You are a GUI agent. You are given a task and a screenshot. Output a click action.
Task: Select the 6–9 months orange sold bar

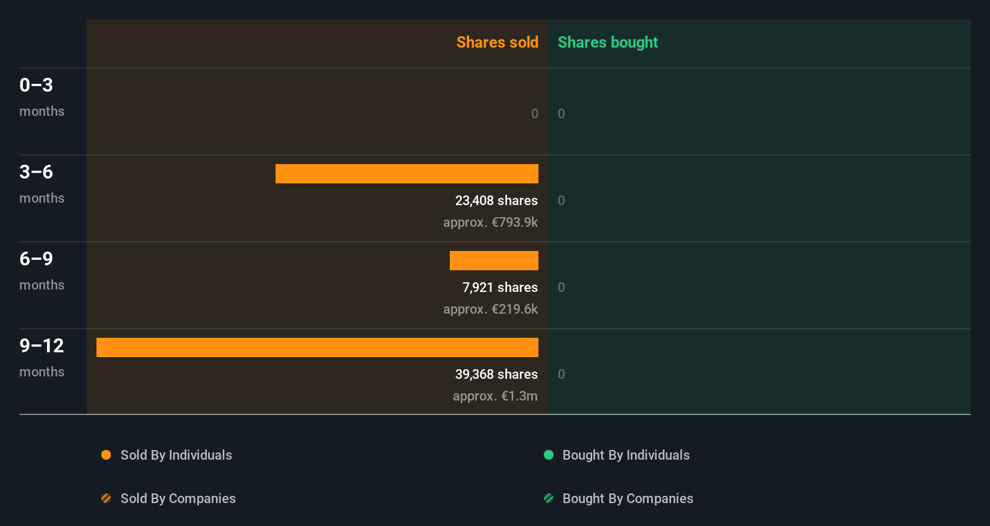coord(494,261)
